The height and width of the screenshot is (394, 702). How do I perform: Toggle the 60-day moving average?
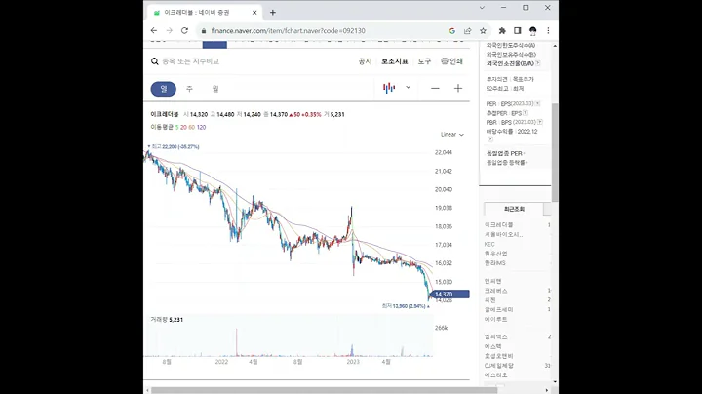coord(192,127)
